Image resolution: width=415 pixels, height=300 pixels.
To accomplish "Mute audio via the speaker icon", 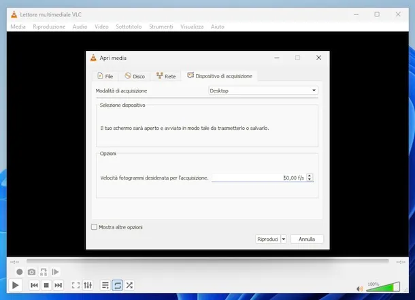I will 360,288.
